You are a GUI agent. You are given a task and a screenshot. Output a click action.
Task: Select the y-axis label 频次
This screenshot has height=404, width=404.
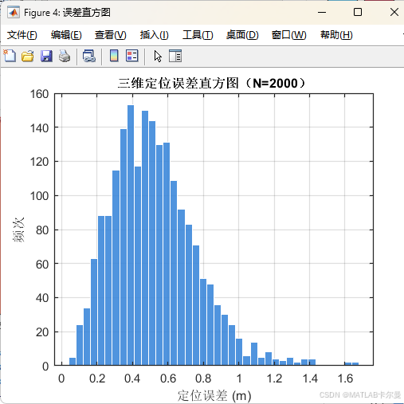click(x=18, y=229)
